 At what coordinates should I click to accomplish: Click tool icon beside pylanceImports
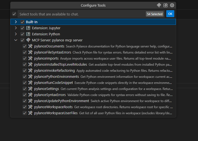click(x=30, y=58)
